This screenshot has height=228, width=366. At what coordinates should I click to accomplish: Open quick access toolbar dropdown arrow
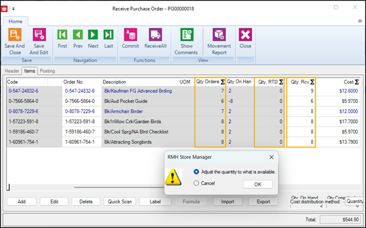pos(13,9)
